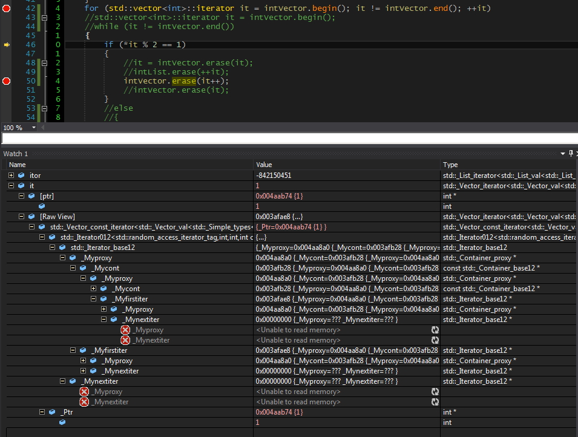The height and width of the screenshot is (437, 578).
Task: Click the code line 'if (*it % 2 == 1)'
Action: (145, 45)
